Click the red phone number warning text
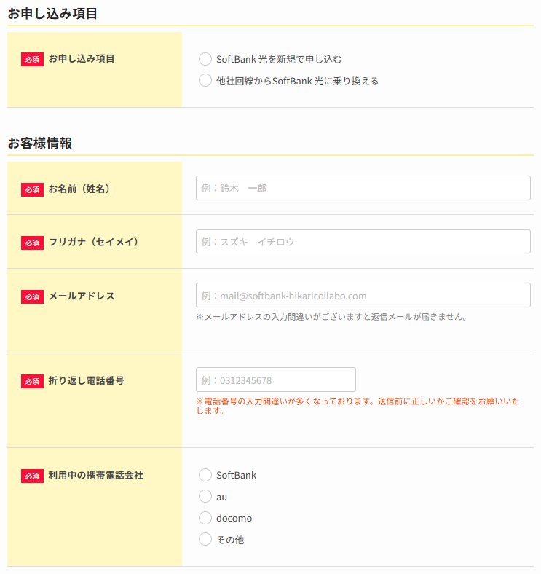The height and width of the screenshot is (574, 541). [358, 406]
